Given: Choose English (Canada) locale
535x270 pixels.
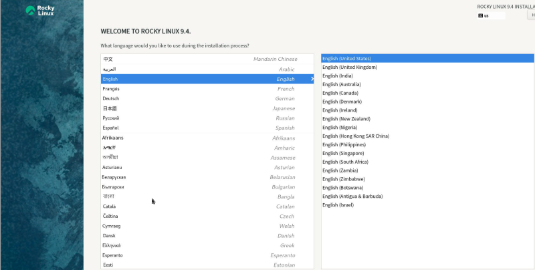Looking at the screenshot, I should 342,93.
